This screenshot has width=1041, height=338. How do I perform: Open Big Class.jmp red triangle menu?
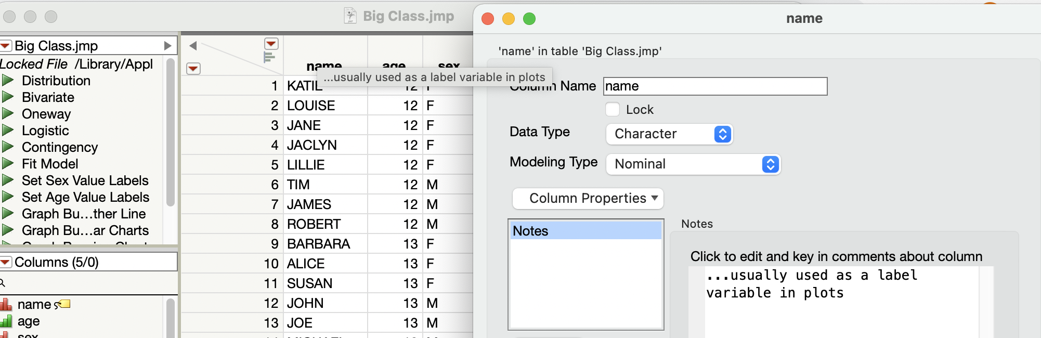(6, 46)
